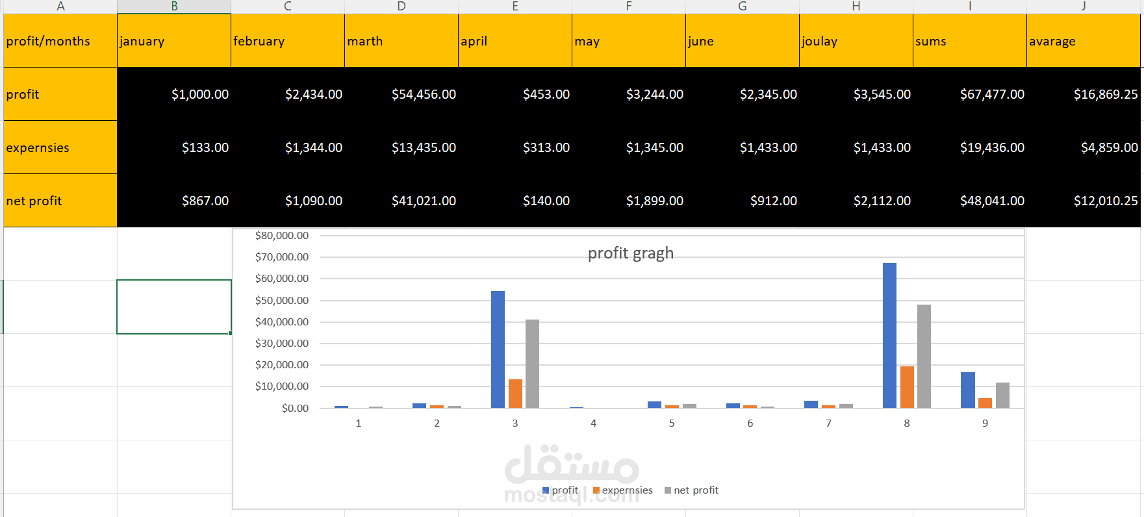Select the cell containing $3,545.00
This screenshot has width=1144, height=517.
856,94
